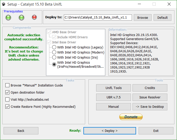Click Save to Desktop button
This screenshot has width=177, height=140.
150,107
